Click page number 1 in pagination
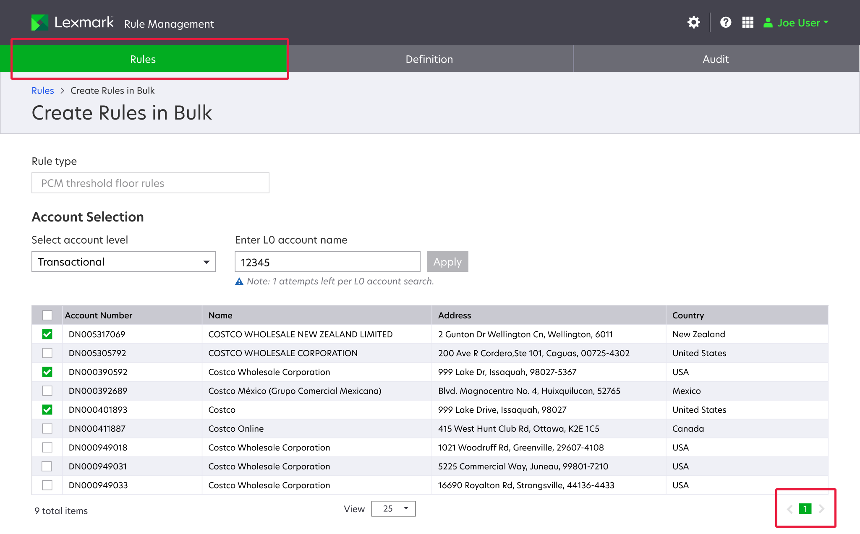The image size is (860, 534). [x=805, y=508]
